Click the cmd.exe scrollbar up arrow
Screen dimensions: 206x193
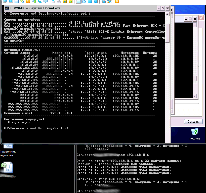click(167, 14)
